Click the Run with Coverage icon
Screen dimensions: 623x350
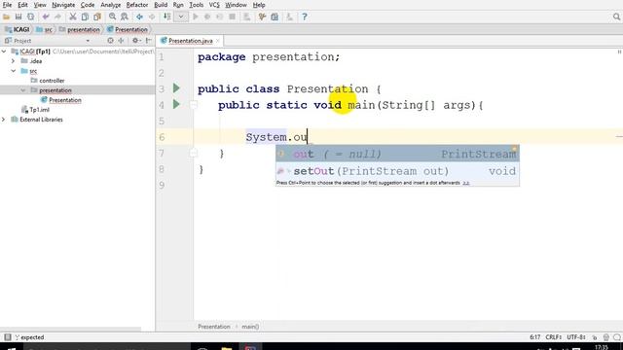pyautogui.click(x=220, y=17)
